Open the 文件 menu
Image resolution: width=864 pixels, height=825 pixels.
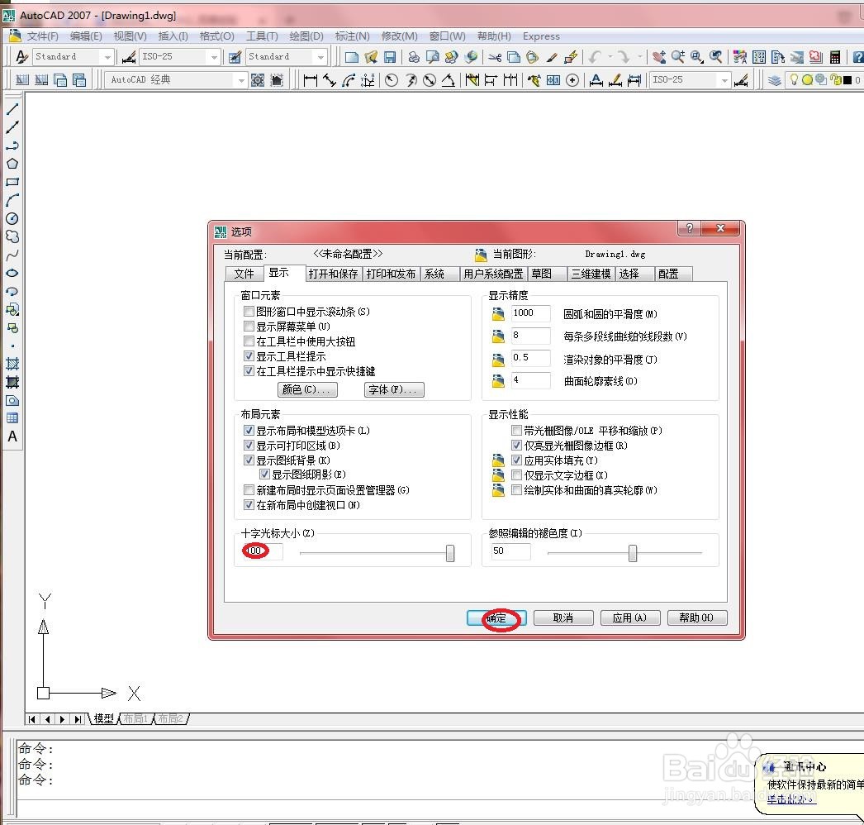42,36
